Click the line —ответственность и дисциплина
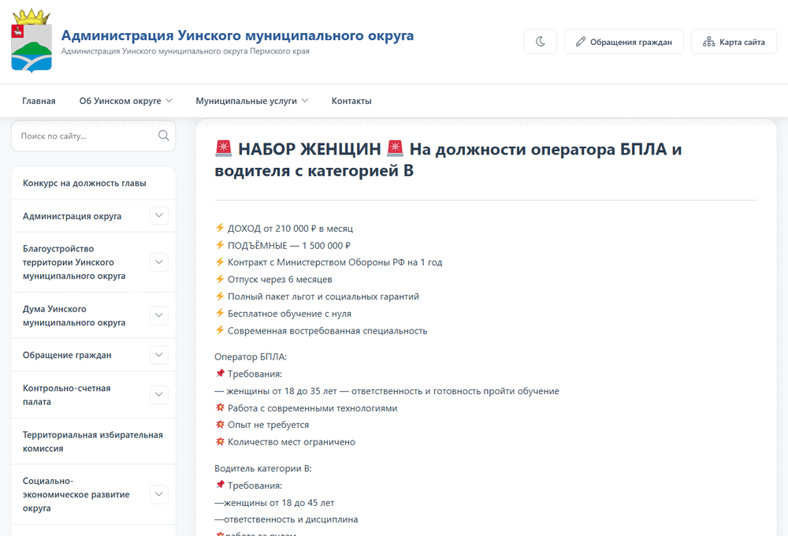Viewport: 788px width, 536px height. [287, 519]
